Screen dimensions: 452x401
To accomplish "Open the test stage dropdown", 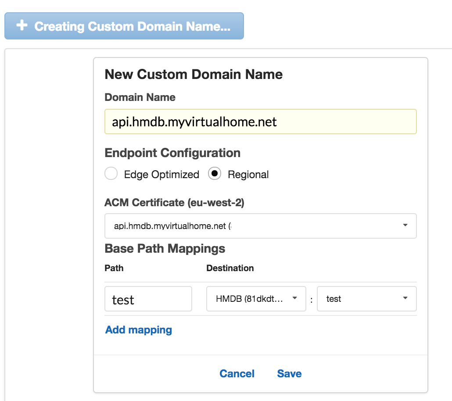I will point(366,299).
